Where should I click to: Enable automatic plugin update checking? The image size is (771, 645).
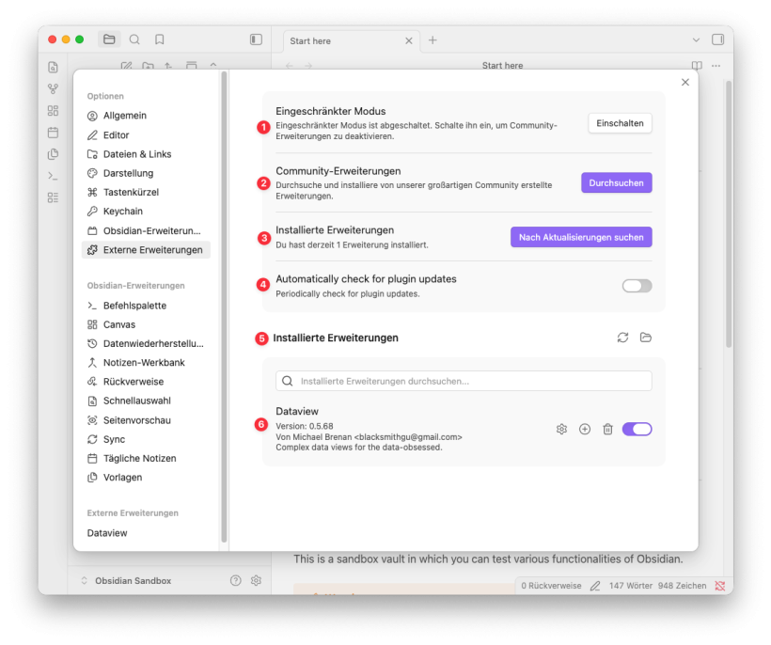pyautogui.click(x=637, y=286)
